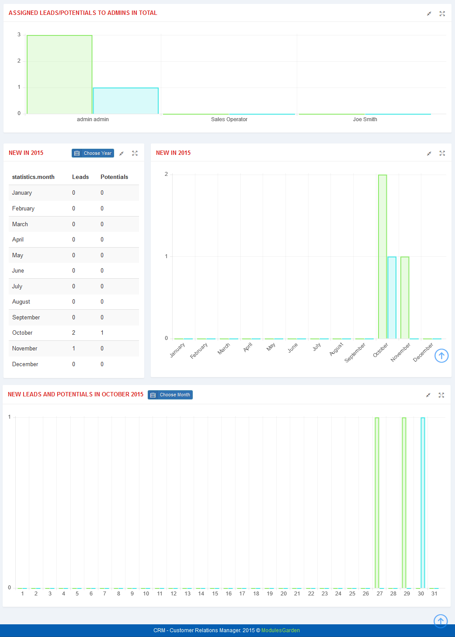Expand October 2015 leads panel fullscreen
455x637 pixels.
[x=441, y=395]
